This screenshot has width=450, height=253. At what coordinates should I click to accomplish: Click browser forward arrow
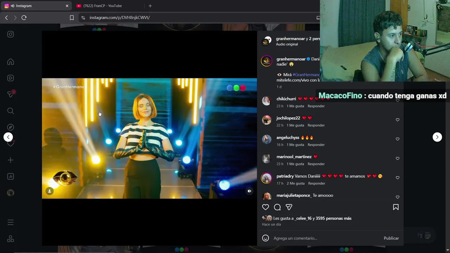pyautogui.click(x=15, y=18)
